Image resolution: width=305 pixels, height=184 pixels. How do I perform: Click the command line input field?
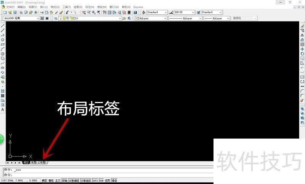tap(109, 175)
